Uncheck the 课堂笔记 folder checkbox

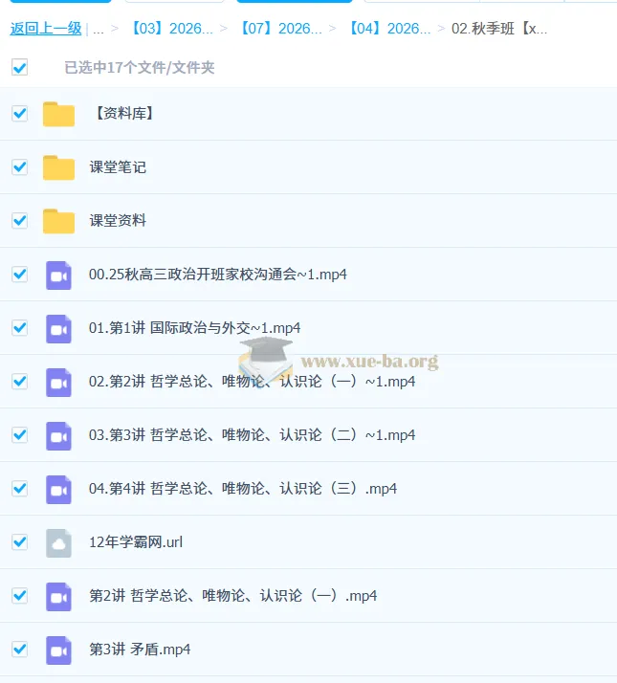[x=19, y=166]
